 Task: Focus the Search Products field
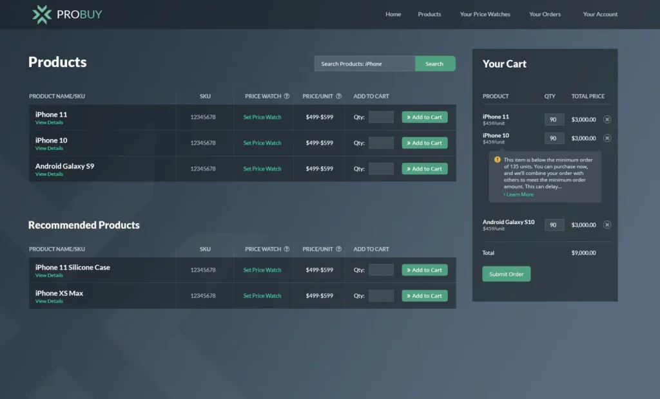point(365,64)
